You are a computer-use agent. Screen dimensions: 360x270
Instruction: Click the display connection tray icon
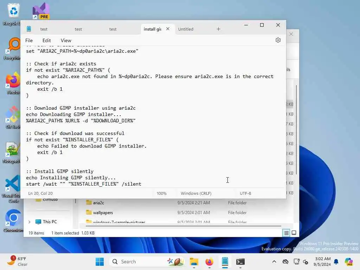tap(296, 262)
